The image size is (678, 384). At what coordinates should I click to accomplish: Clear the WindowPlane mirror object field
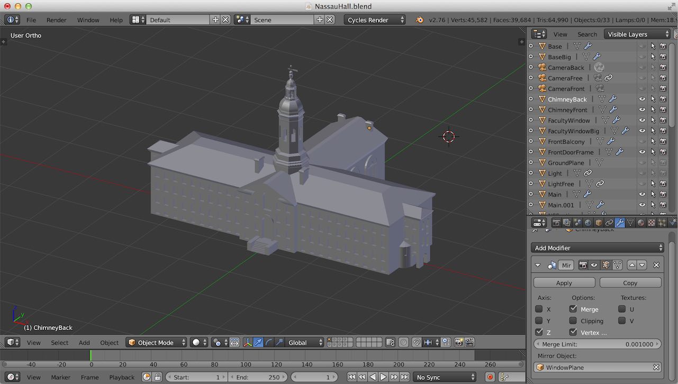[656, 367]
